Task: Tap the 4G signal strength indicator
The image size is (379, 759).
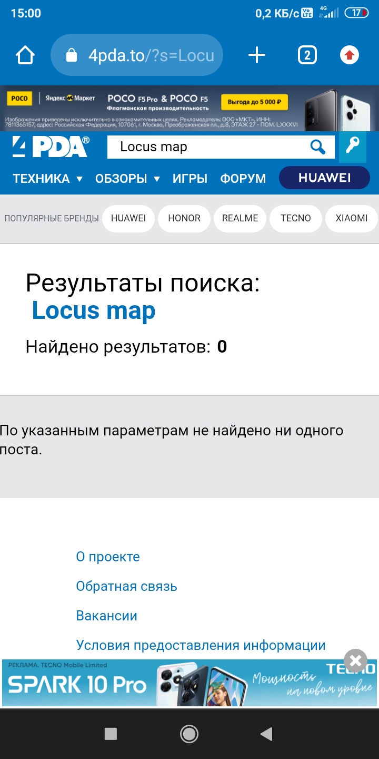Action: click(328, 12)
